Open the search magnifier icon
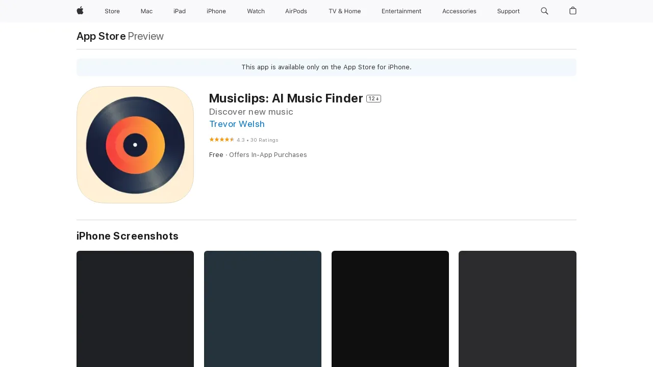The image size is (653, 367). tap(544, 11)
